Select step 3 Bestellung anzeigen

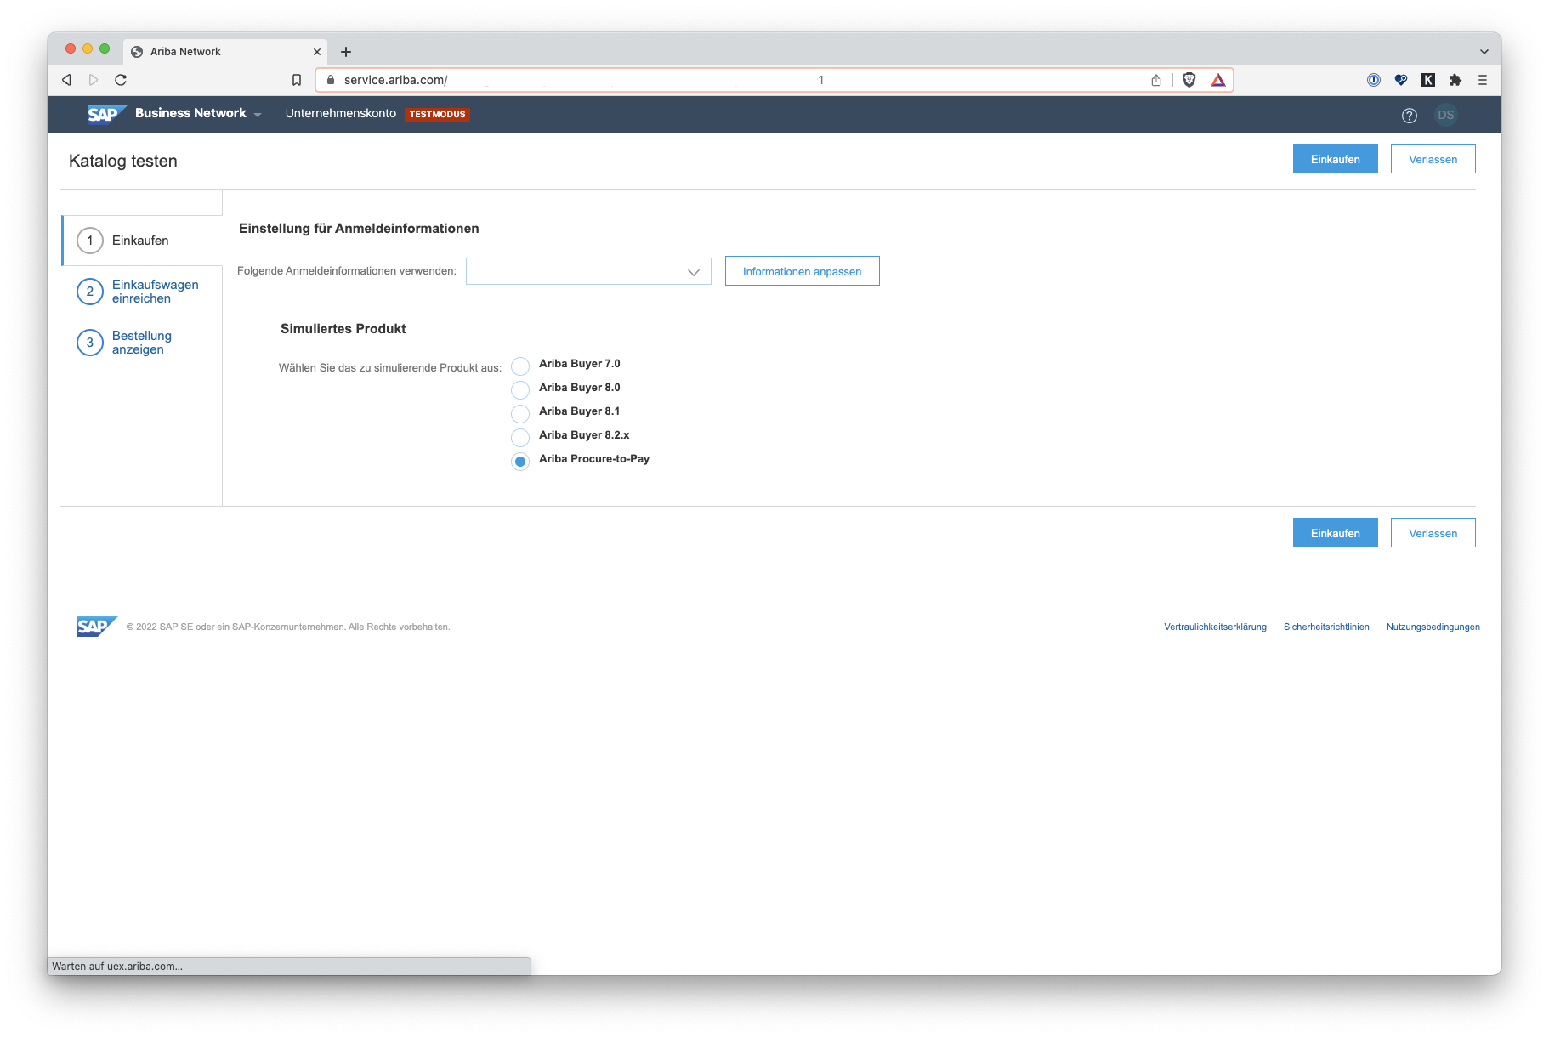[x=142, y=343]
